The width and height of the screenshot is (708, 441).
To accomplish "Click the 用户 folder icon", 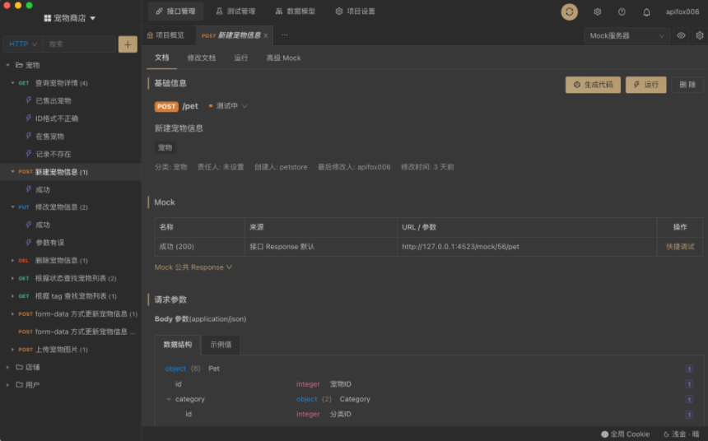I will point(20,384).
